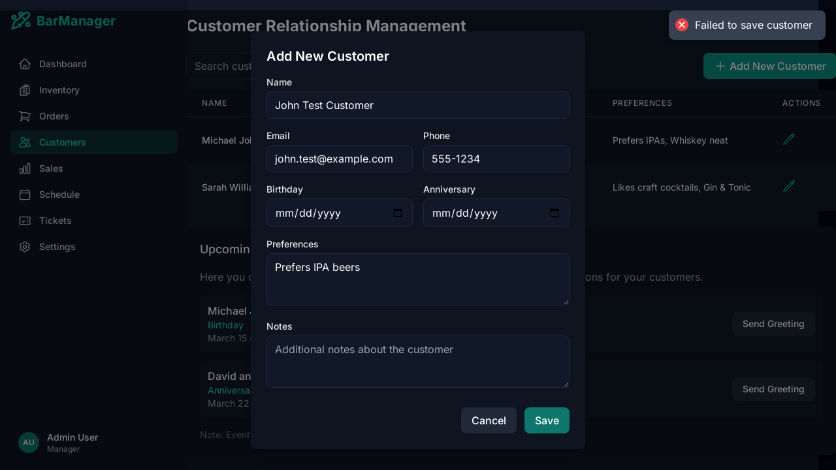Click the red error icon in toast
Image resolution: width=836 pixels, height=470 pixels.
click(682, 25)
